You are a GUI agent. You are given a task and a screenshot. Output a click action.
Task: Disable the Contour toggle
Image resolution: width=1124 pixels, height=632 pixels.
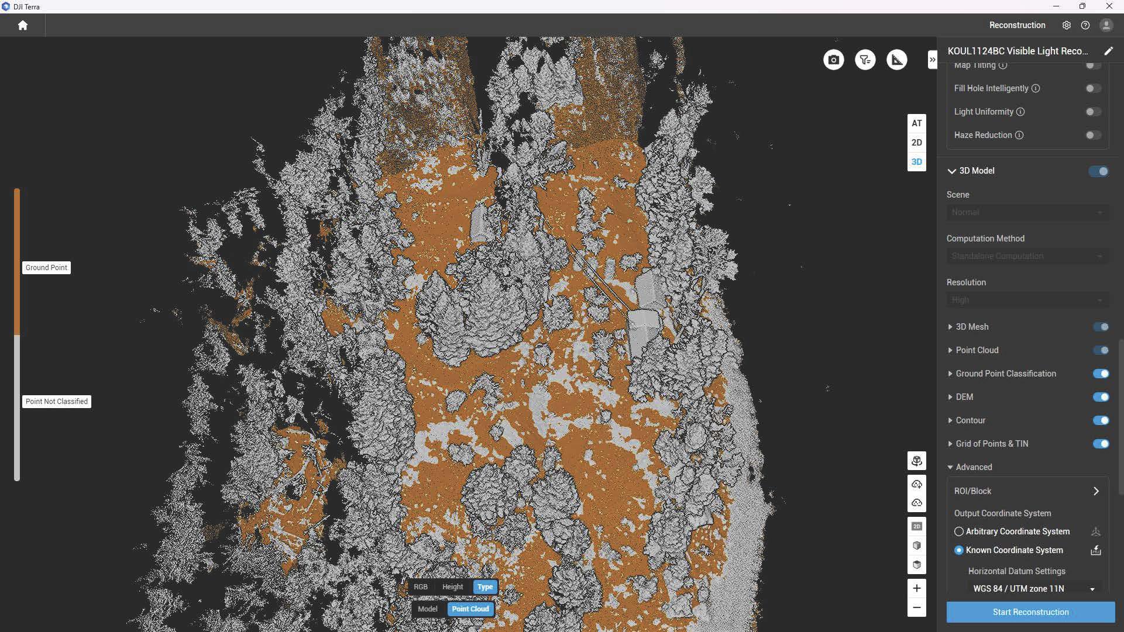tap(1100, 420)
